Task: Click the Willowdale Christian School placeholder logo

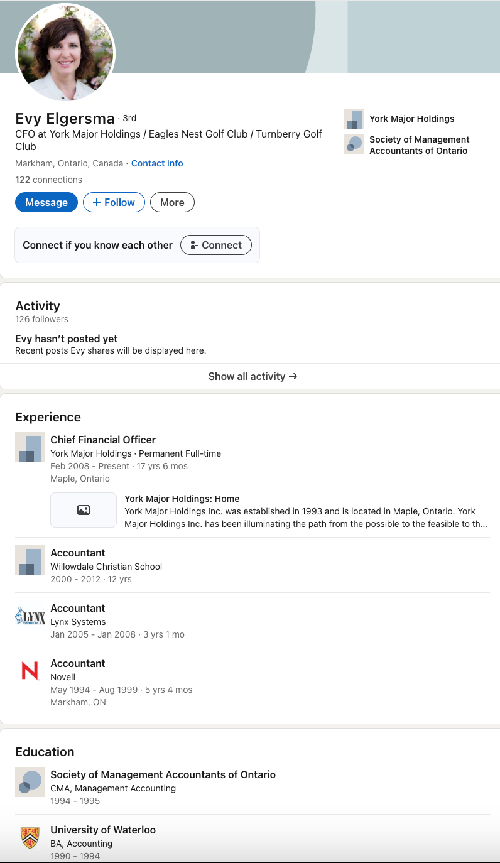Action: coord(30,560)
